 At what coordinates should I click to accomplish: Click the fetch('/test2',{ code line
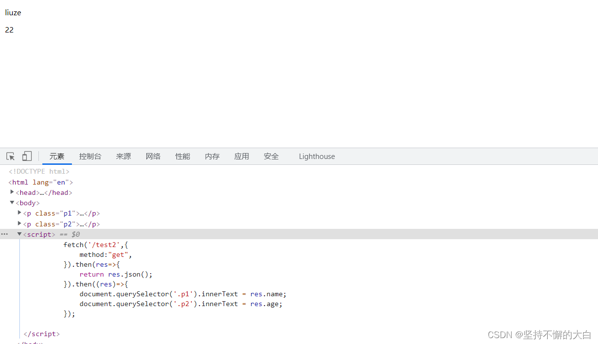pos(96,245)
